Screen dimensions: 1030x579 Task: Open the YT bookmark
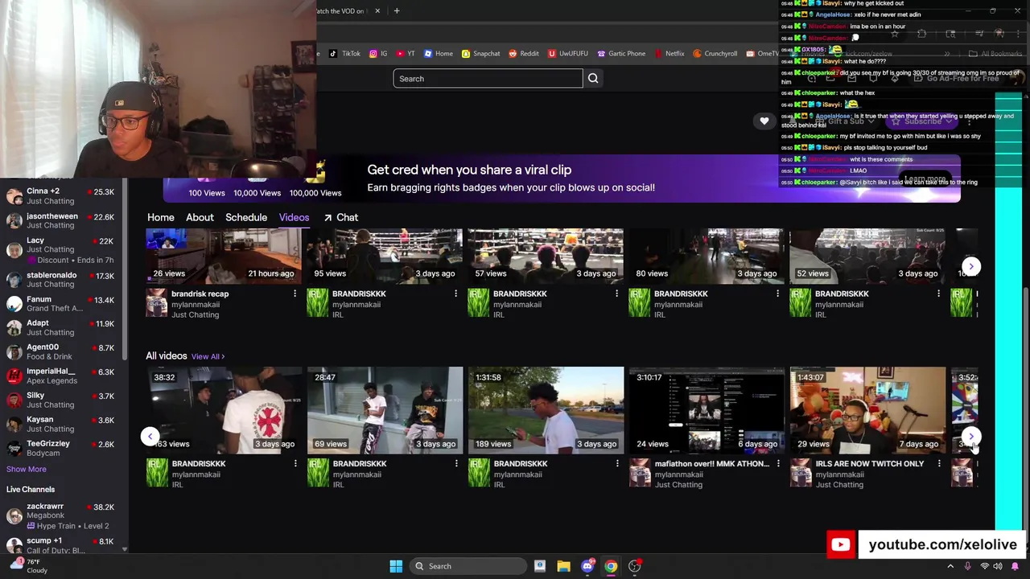point(405,54)
